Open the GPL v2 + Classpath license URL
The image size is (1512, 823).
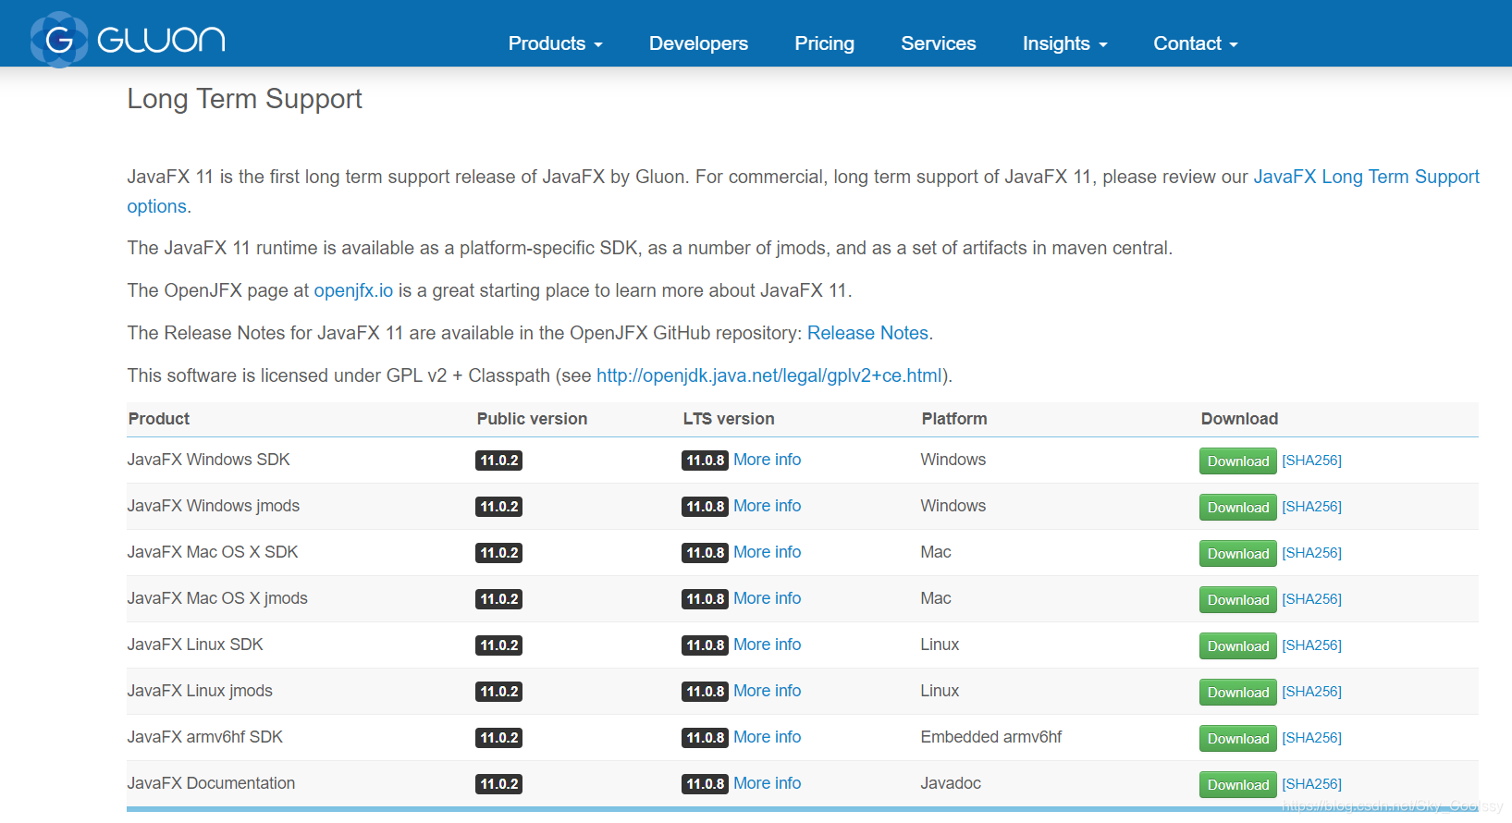click(x=768, y=375)
